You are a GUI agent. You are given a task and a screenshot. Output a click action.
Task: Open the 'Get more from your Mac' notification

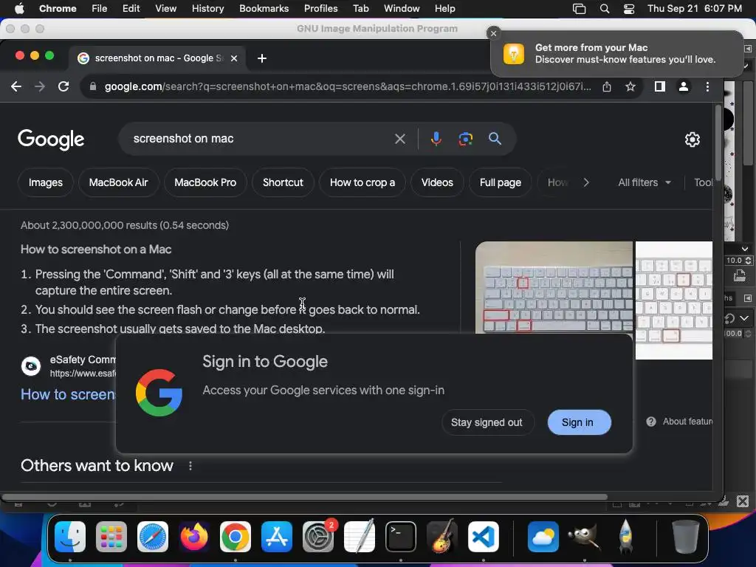pos(617,53)
